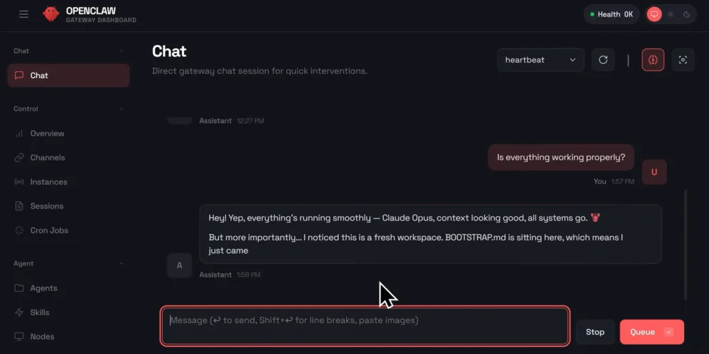Open the hamburger menu in the header
This screenshot has width=709, height=354.
24,15
